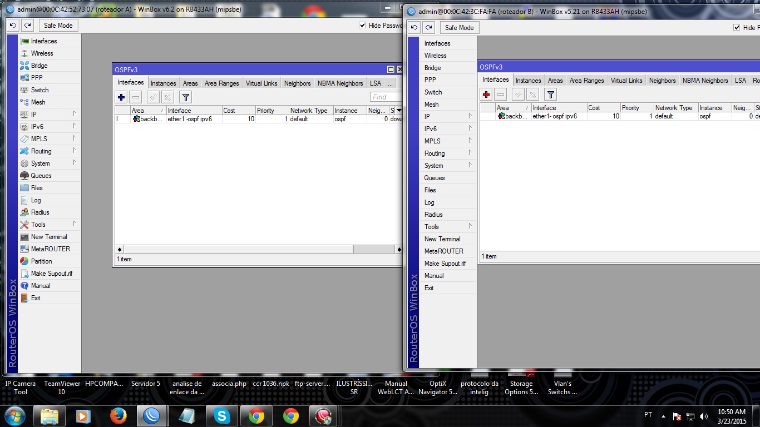Image resolution: width=760 pixels, height=427 pixels.
Task: Click Make Supout.rif in roteador B sidebar
Action: click(x=448, y=264)
